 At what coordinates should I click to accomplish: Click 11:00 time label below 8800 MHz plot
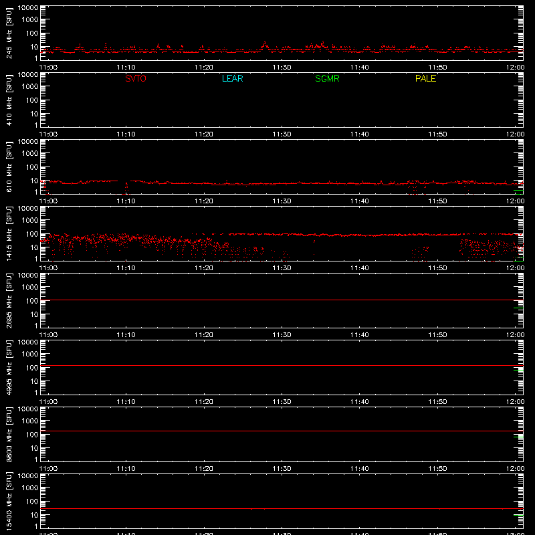[x=48, y=469]
